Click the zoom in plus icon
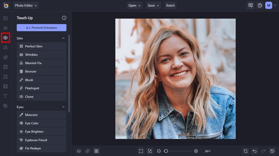Viewport: 279px width, 156px height. click(x=196, y=151)
